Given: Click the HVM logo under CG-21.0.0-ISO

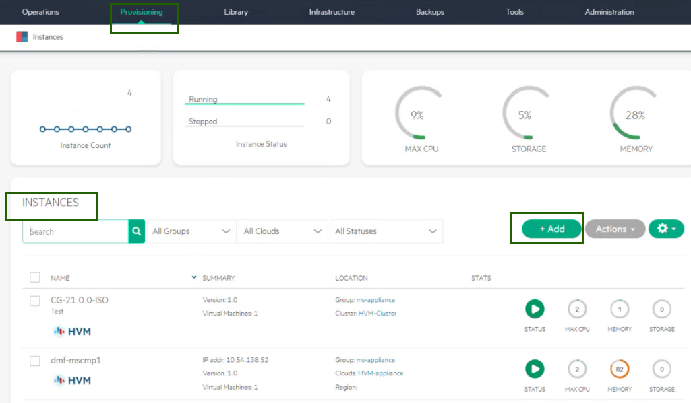Looking at the screenshot, I should coord(72,331).
